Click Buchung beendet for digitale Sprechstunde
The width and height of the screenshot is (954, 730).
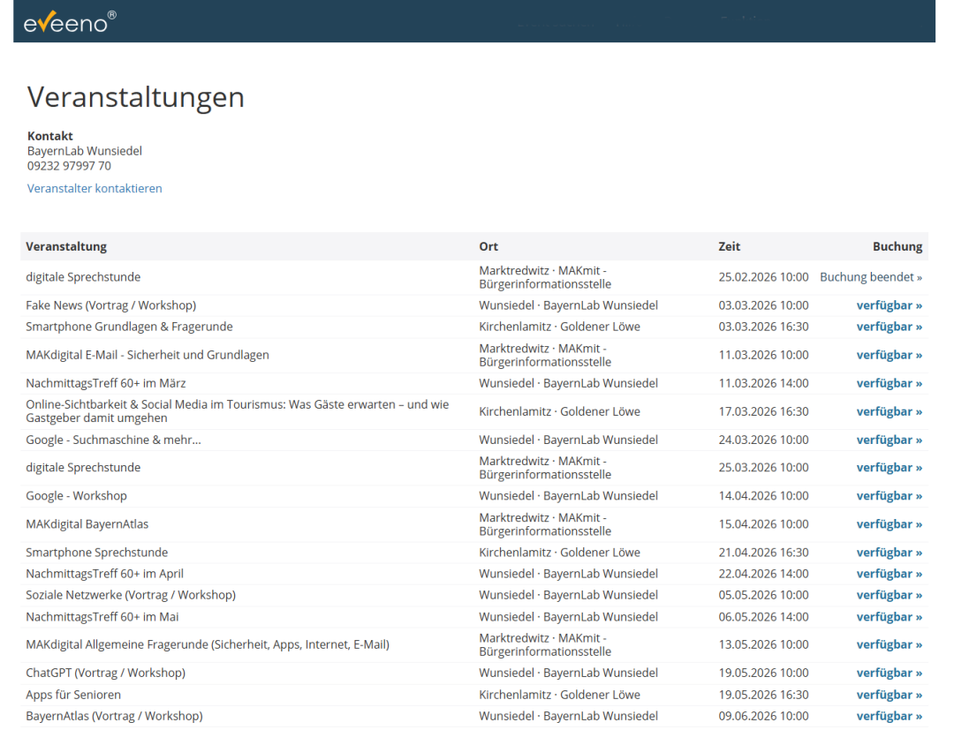point(871,276)
